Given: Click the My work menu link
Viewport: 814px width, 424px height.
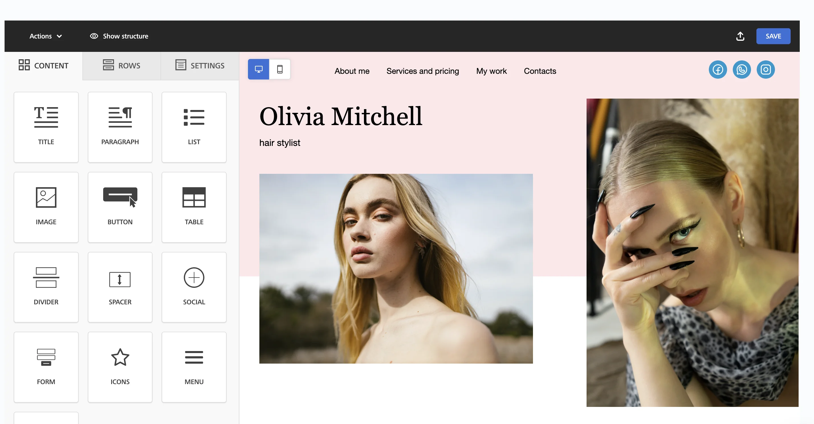Looking at the screenshot, I should click(x=491, y=71).
